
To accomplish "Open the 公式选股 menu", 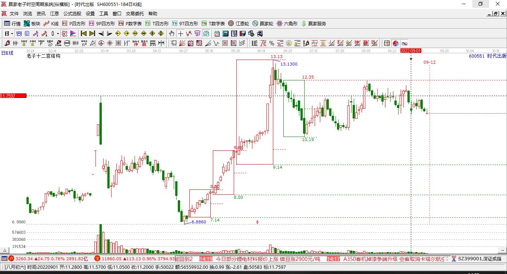I will coord(72,14).
